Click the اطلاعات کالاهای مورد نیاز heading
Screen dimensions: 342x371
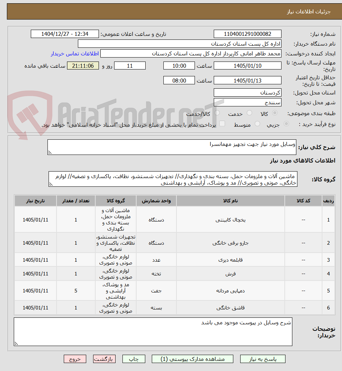point(303,161)
